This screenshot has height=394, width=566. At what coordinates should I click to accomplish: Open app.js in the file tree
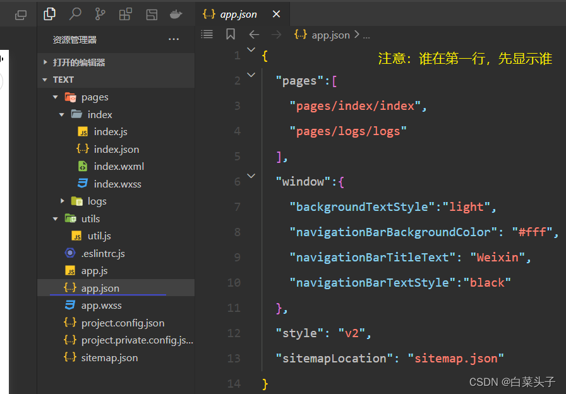(x=94, y=271)
